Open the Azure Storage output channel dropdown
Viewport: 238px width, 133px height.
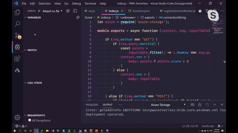[x=168, y=105]
